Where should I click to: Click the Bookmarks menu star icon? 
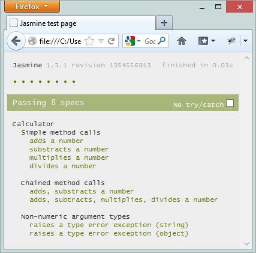point(203,41)
